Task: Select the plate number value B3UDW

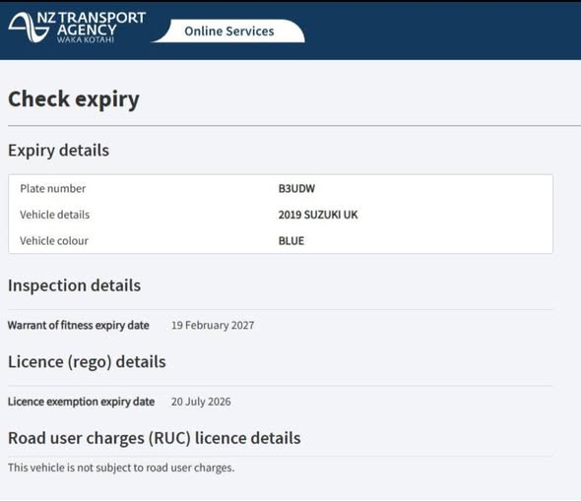Action: pos(296,189)
